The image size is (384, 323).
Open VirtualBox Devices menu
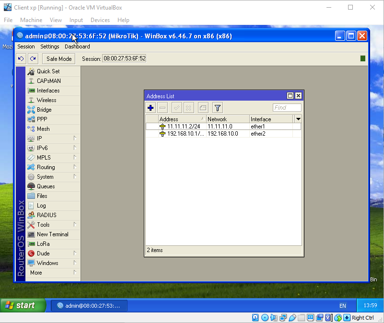(100, 20)
